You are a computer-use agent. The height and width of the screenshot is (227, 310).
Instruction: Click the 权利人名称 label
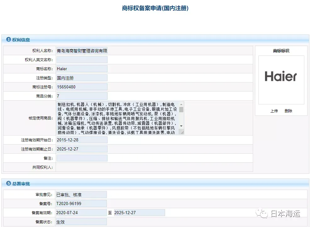42,51
